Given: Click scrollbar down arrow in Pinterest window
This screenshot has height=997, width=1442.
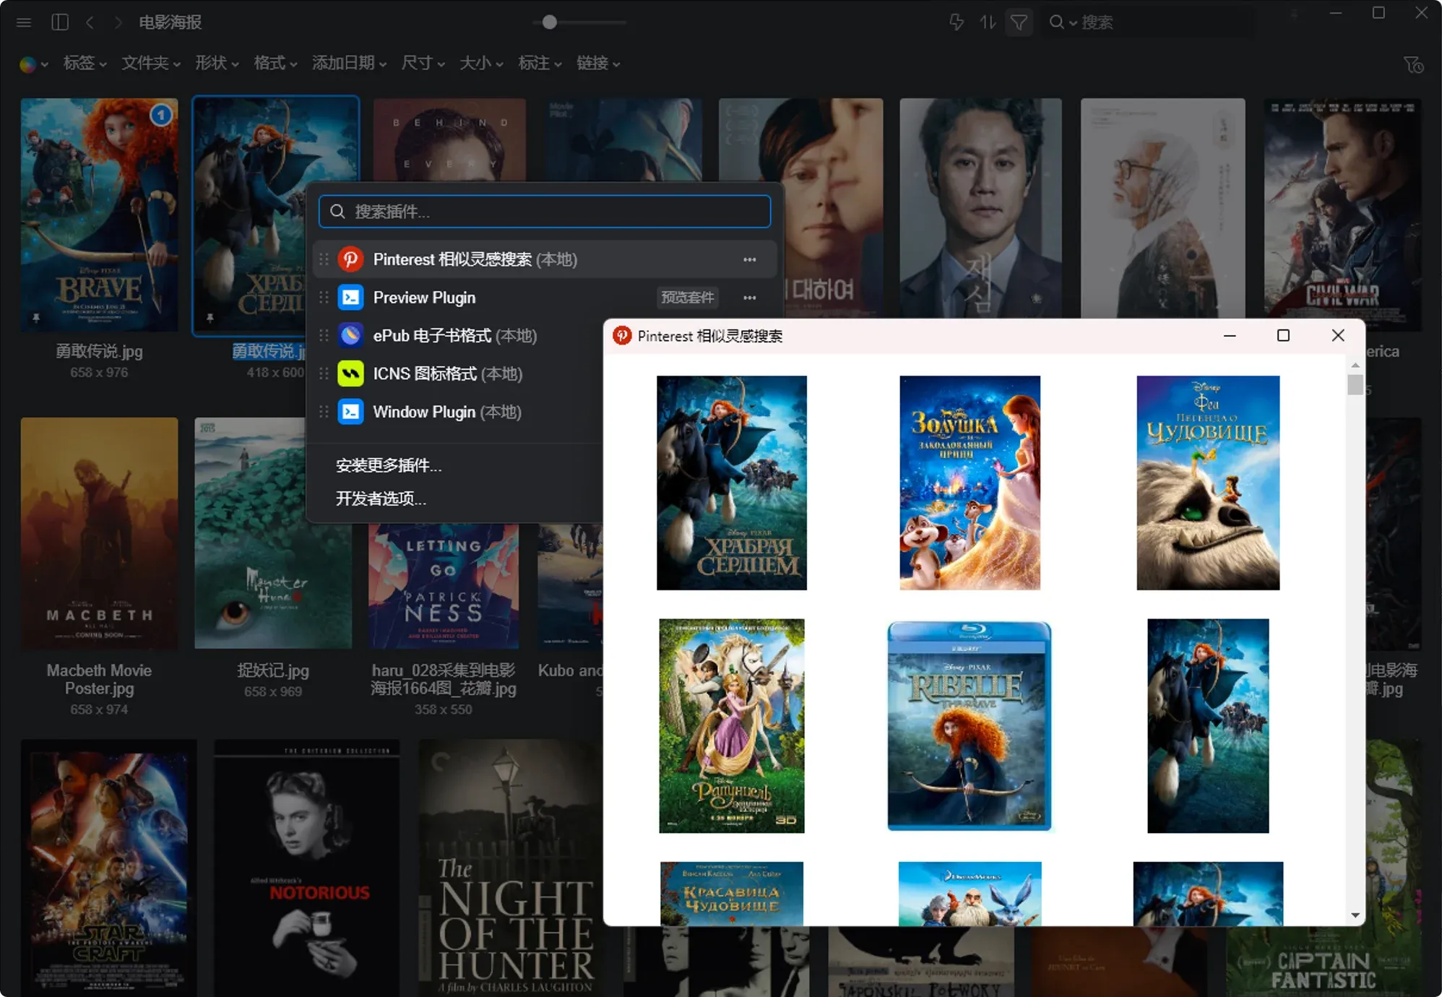Looking at the screenshot, I should 1355,915.
